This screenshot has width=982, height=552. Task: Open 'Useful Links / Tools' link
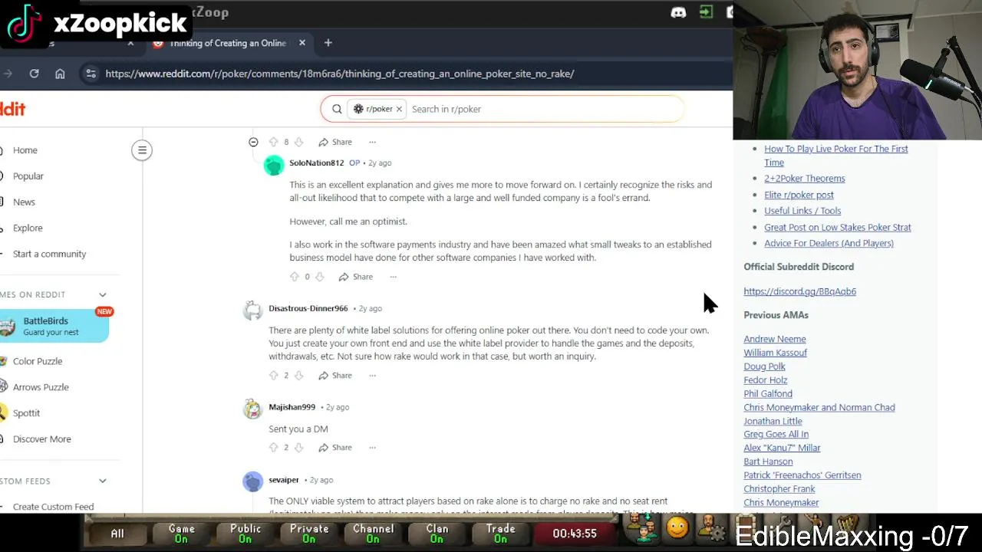tap(802, 211)
